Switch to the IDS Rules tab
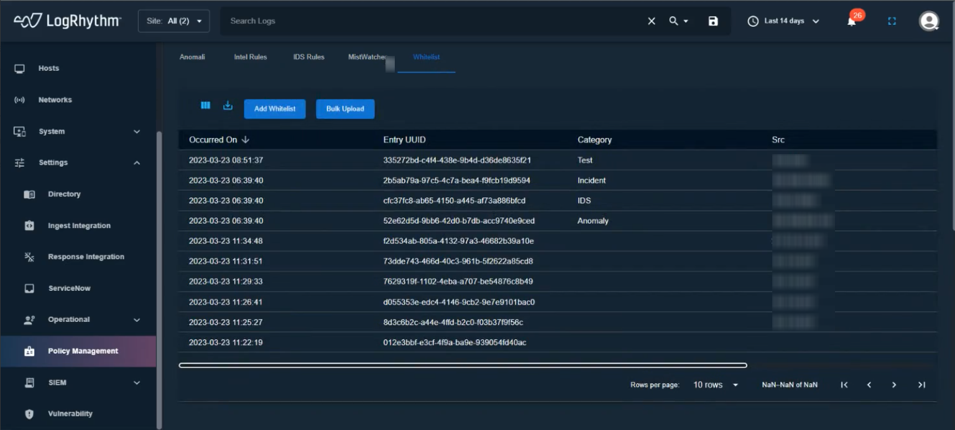The height and width of the screenshot is (430, 955). tap(308, 57)
